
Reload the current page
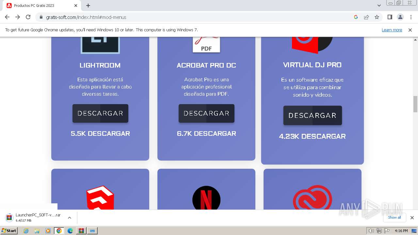click(x=28, y=17)
